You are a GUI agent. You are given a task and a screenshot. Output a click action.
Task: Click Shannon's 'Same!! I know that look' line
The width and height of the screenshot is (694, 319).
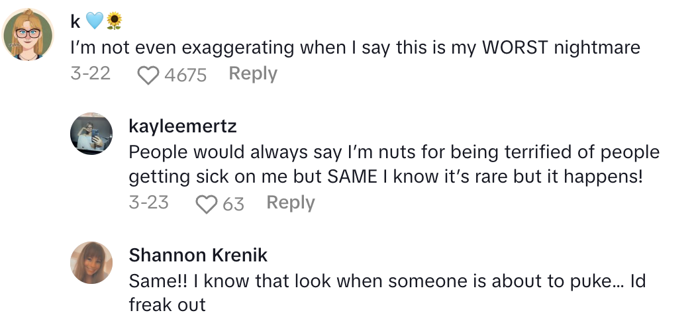(x=387, y=281)
